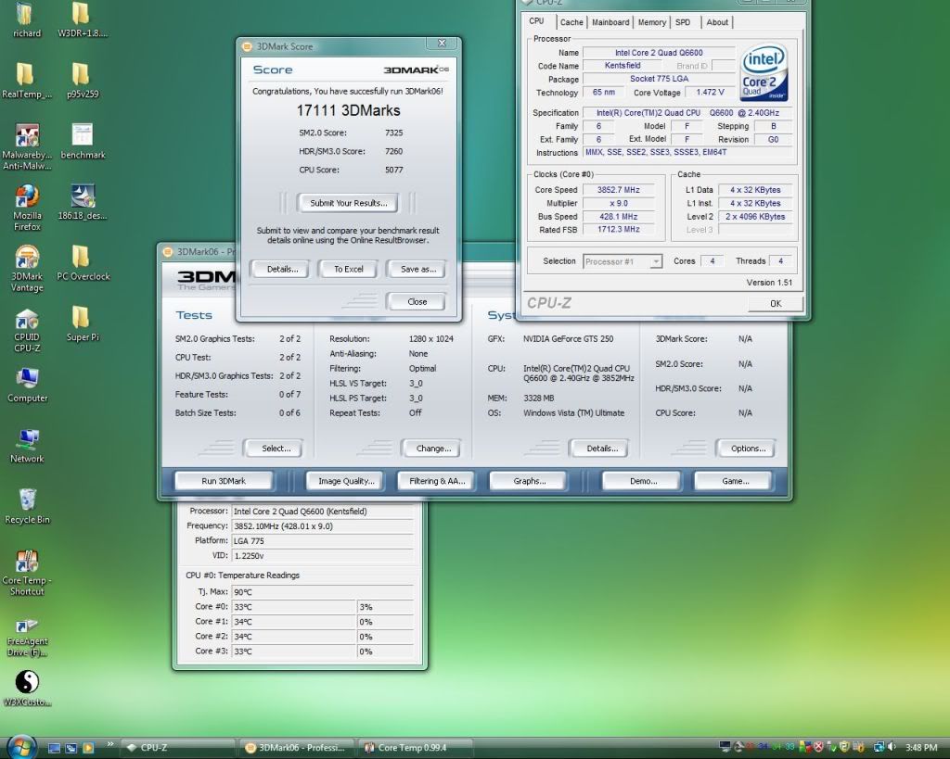Switch to the Cache tab in CPU-Z

[x=571, y=22]
